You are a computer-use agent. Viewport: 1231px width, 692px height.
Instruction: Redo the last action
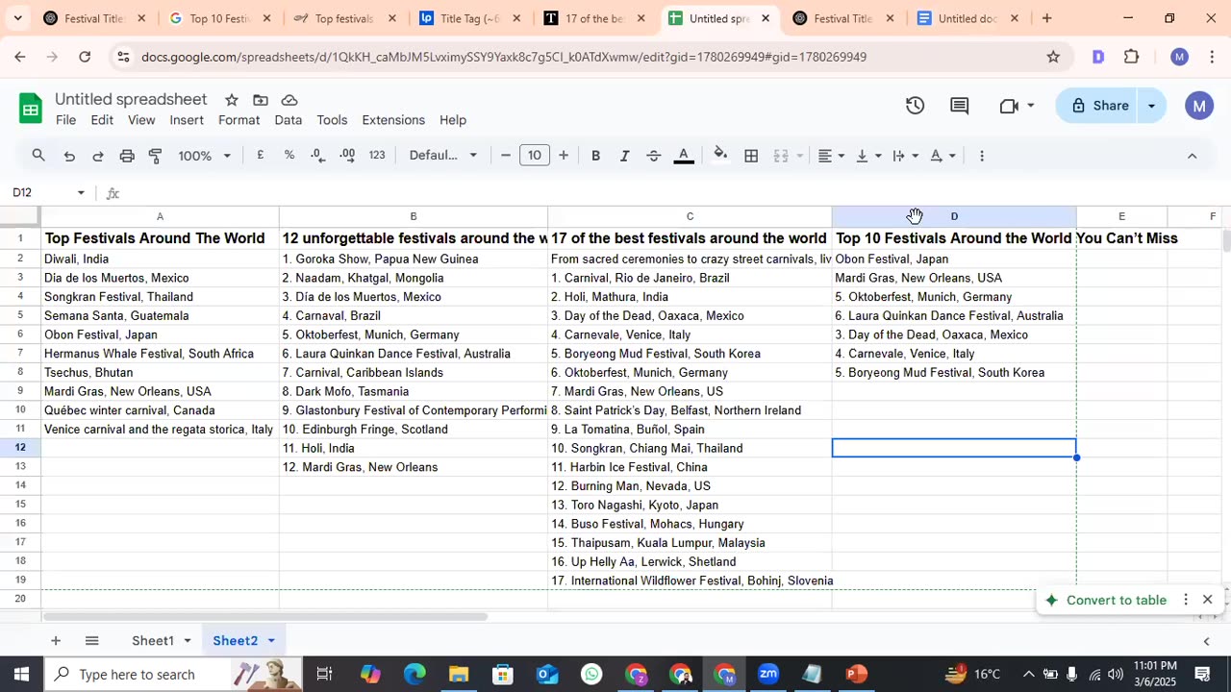tap(97, 156)
